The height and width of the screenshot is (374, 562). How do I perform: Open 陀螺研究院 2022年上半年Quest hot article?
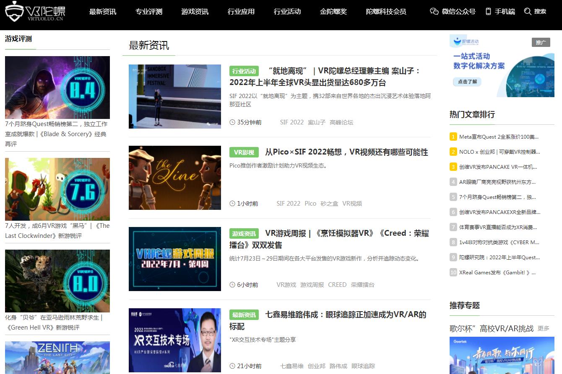[500, 257]
